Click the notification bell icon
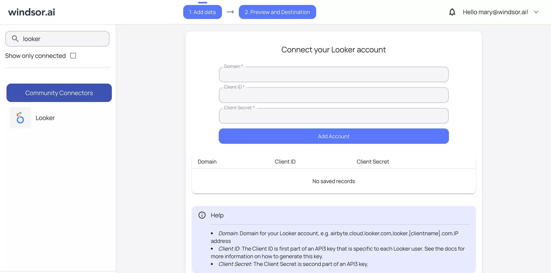The width and height of the screenshot is (551, 273). (x=452, y=12)
